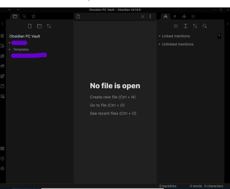Click overlapping documents ribbon icon
Image resolution: width=230 pixels, height=189 pixels.
3,56
